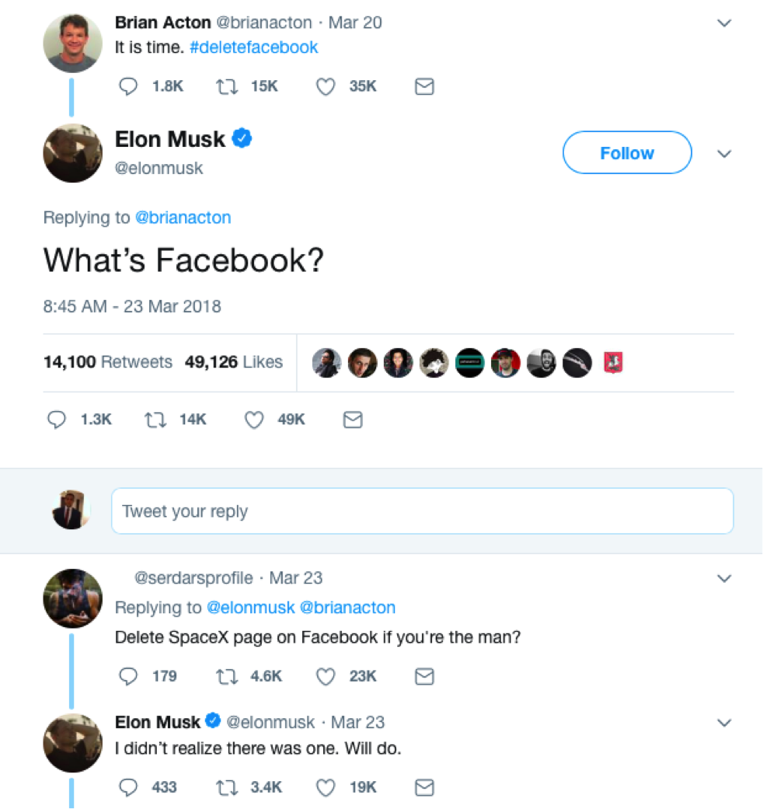Like Elon's "I didn't realize" reply
Viewport: 763px width, 809px height.
325,787
